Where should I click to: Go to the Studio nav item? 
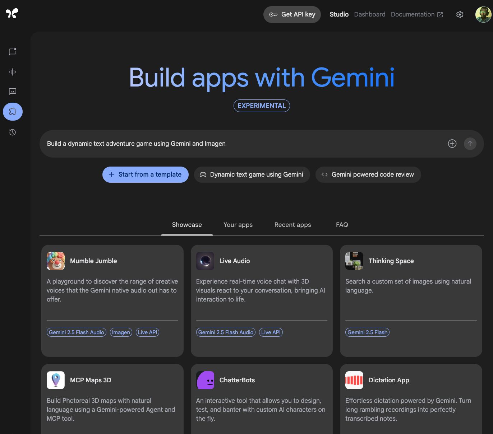339,14
